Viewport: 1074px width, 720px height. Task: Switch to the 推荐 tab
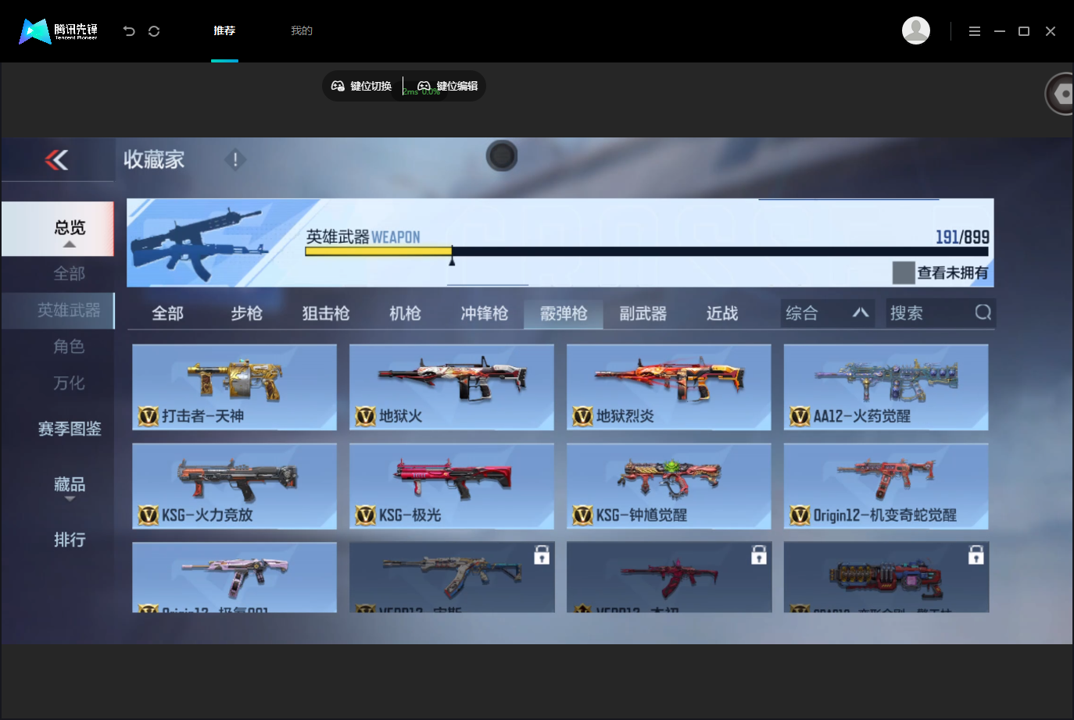click(x=224, y=31)
